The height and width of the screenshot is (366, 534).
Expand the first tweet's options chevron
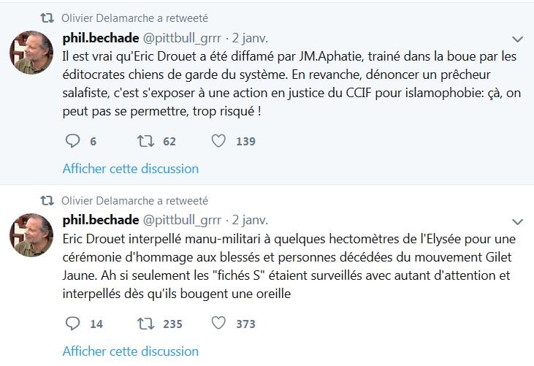point(516,38)
